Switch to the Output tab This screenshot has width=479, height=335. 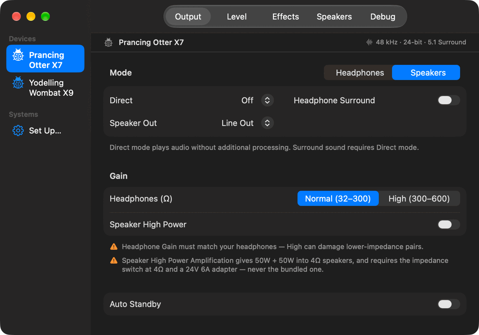coord(188,17)
